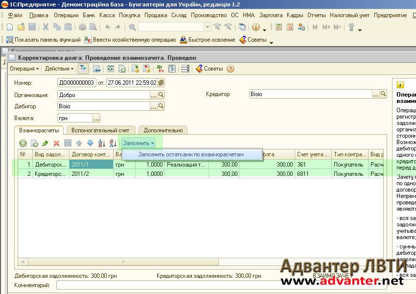416x294 pixels.
Task: Click the create-based-on icon with green plus
Action: (x=122, y=69)
